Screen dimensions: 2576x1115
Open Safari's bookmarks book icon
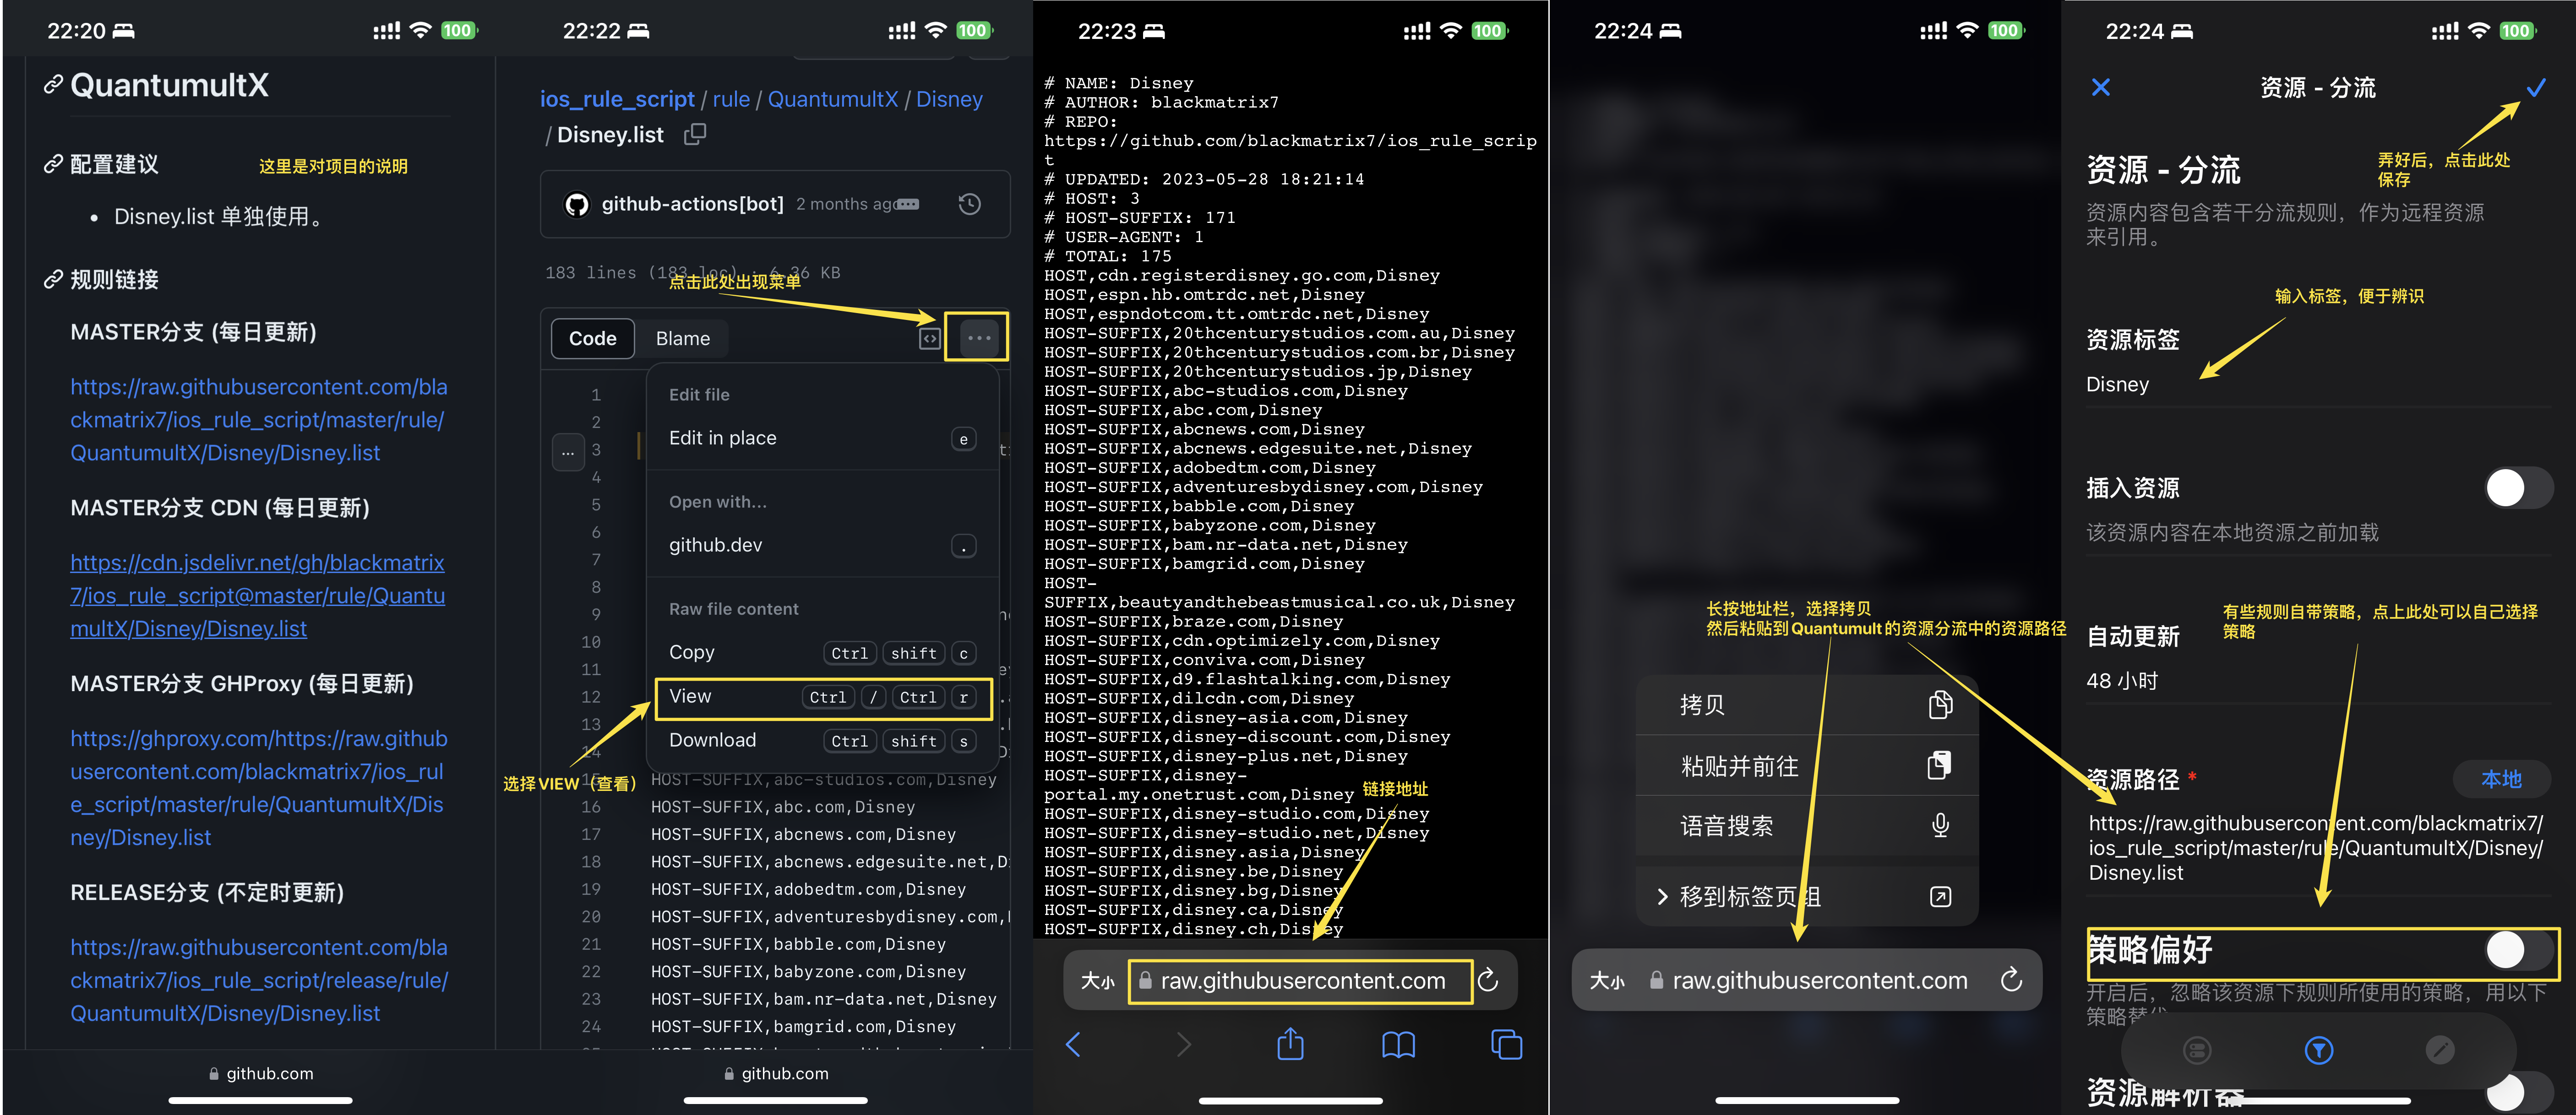pos(1398,1045)
